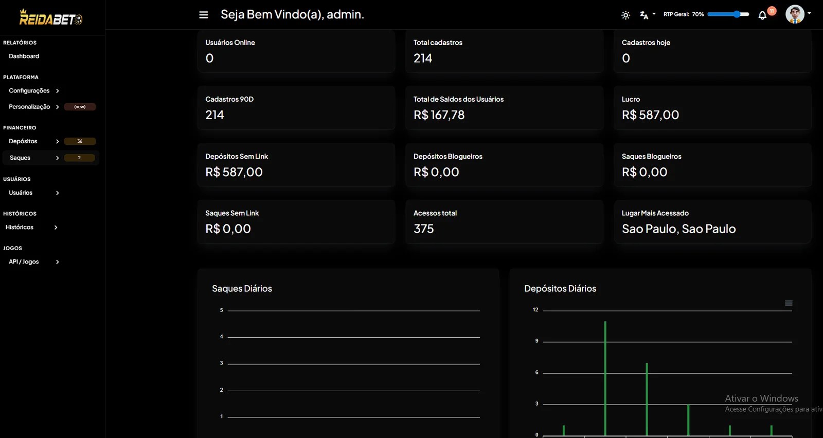Image resolution: width=823 pixels, height=438 pixels.
Task: Open the Dashboard menu item
Action: (x=24, y=56)
